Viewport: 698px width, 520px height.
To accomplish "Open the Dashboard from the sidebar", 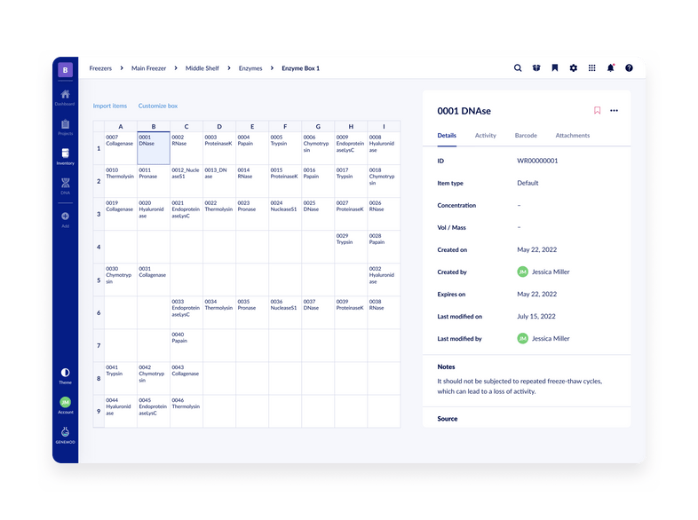I will coord(65,96).
